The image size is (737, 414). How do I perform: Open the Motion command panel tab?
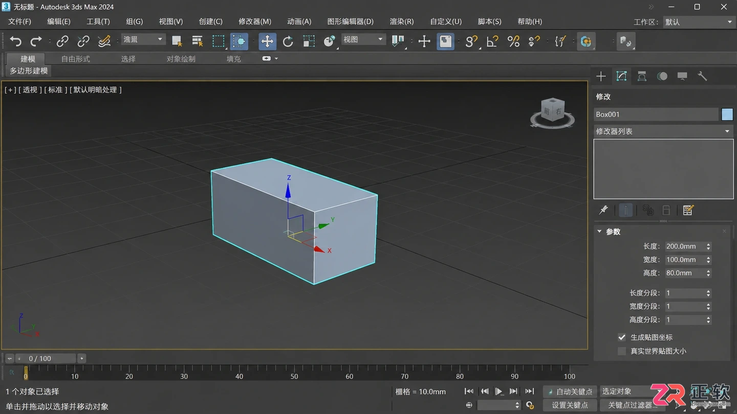point(662,76)
